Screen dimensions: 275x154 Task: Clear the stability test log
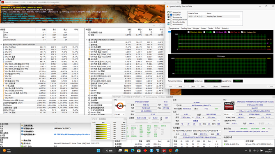(x=193, y=87)
